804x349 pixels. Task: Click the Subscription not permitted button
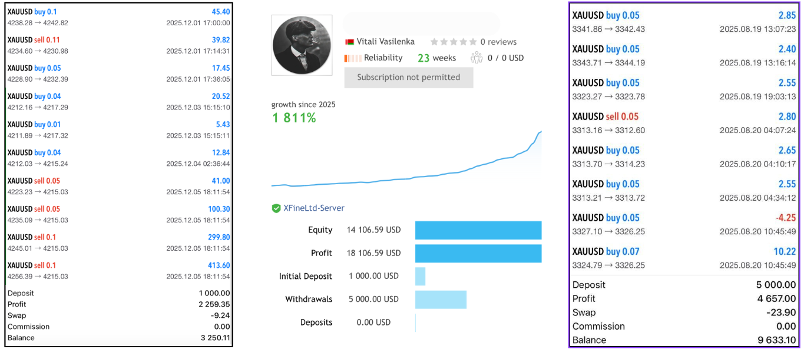(x=408, y=78)
